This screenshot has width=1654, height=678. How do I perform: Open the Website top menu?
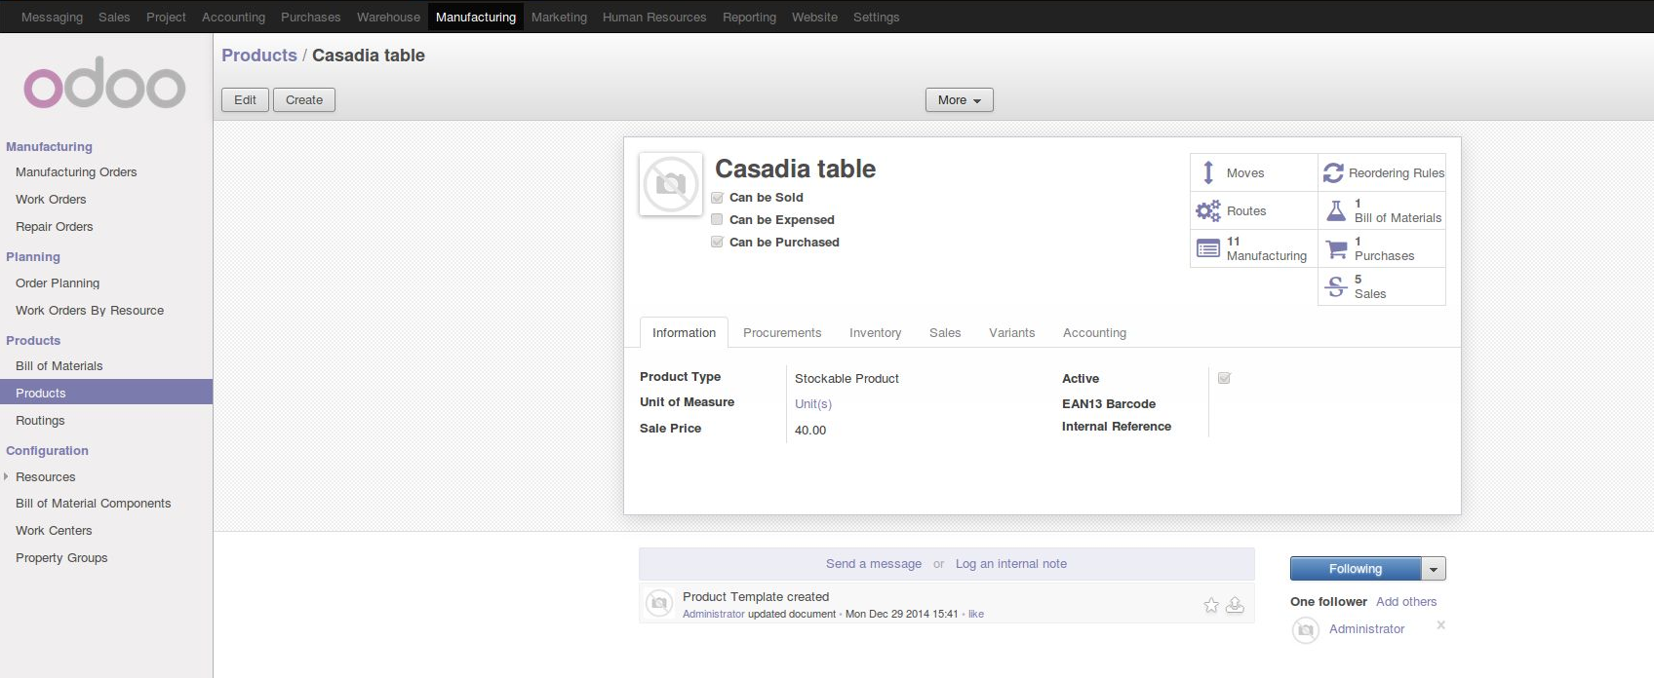tap(814, 18)
